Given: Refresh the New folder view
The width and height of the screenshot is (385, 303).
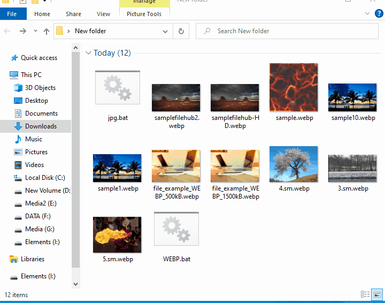Looking at the screenshot, I should pos(181,31).
